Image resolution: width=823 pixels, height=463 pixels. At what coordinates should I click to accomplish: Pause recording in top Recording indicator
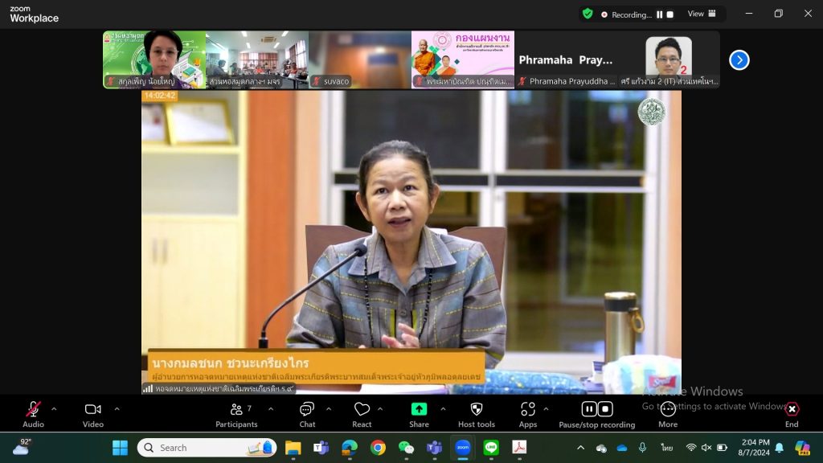pos(660,14)
